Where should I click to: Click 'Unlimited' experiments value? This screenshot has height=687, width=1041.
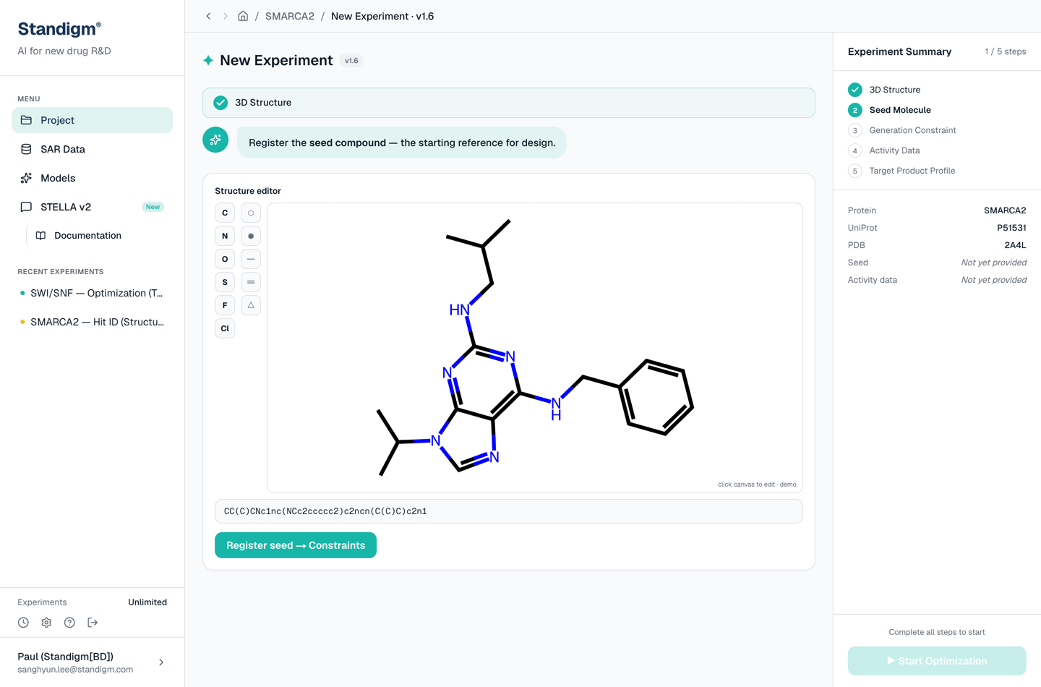[147, 602]
